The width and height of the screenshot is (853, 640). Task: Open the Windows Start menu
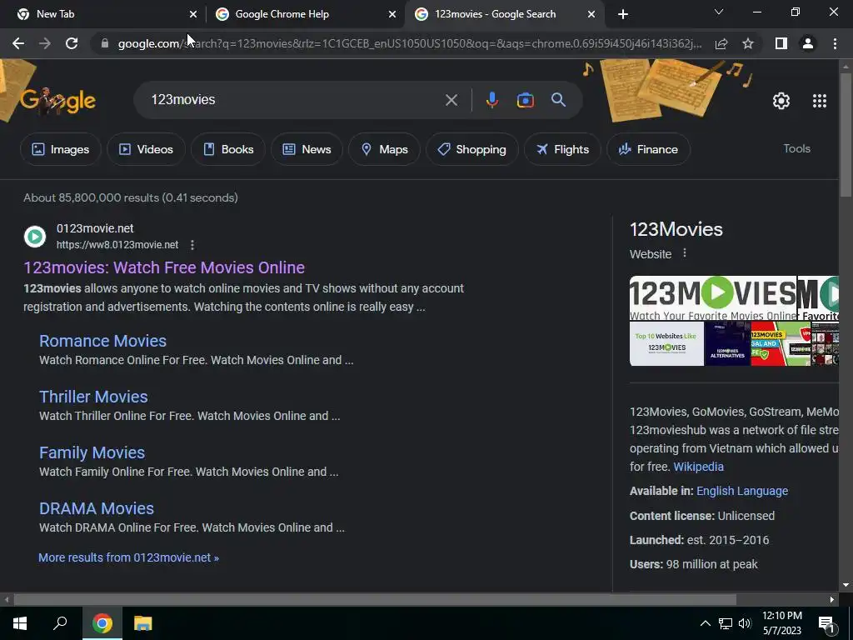[x=20, y=623]
